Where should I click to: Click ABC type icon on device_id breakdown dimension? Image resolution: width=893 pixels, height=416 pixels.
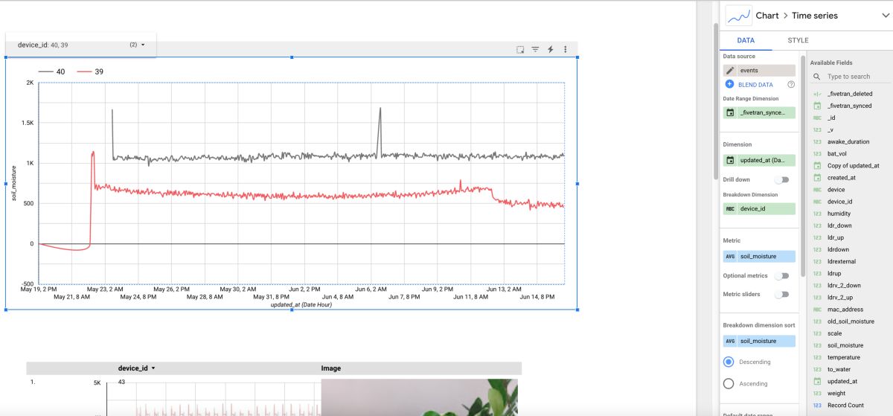[730, 209]
